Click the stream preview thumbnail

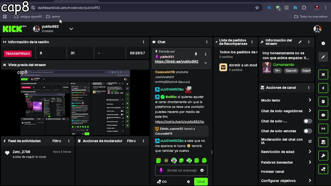coord(75,102)
